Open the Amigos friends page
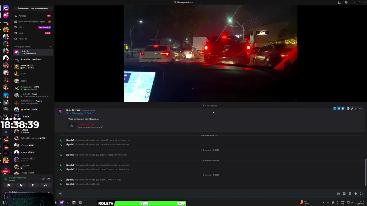Screen dimensions: 367x206 pos(33,16)
